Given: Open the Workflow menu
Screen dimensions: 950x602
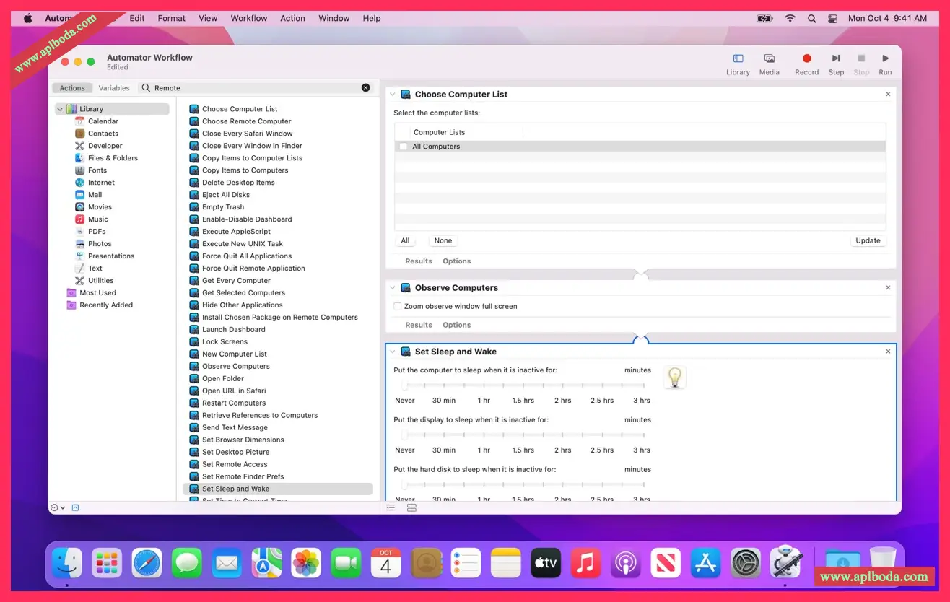Looking at the screenshot, I should pos(249,18).
